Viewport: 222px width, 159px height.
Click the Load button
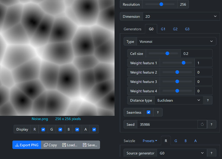coord(70,145)
